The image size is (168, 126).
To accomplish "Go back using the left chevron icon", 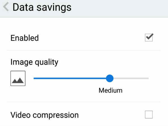I will (6, 7).
